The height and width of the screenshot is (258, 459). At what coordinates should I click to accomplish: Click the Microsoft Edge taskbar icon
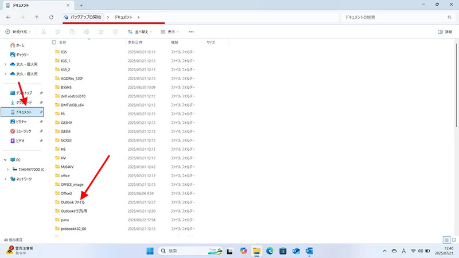tap(271, 251)
